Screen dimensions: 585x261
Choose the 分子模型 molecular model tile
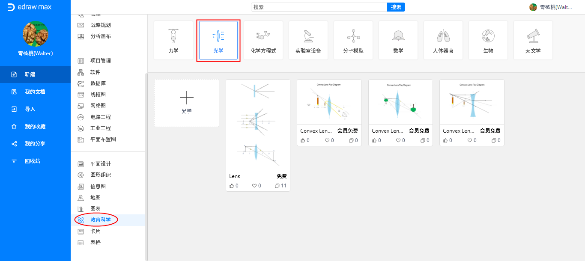coord(353,41)
